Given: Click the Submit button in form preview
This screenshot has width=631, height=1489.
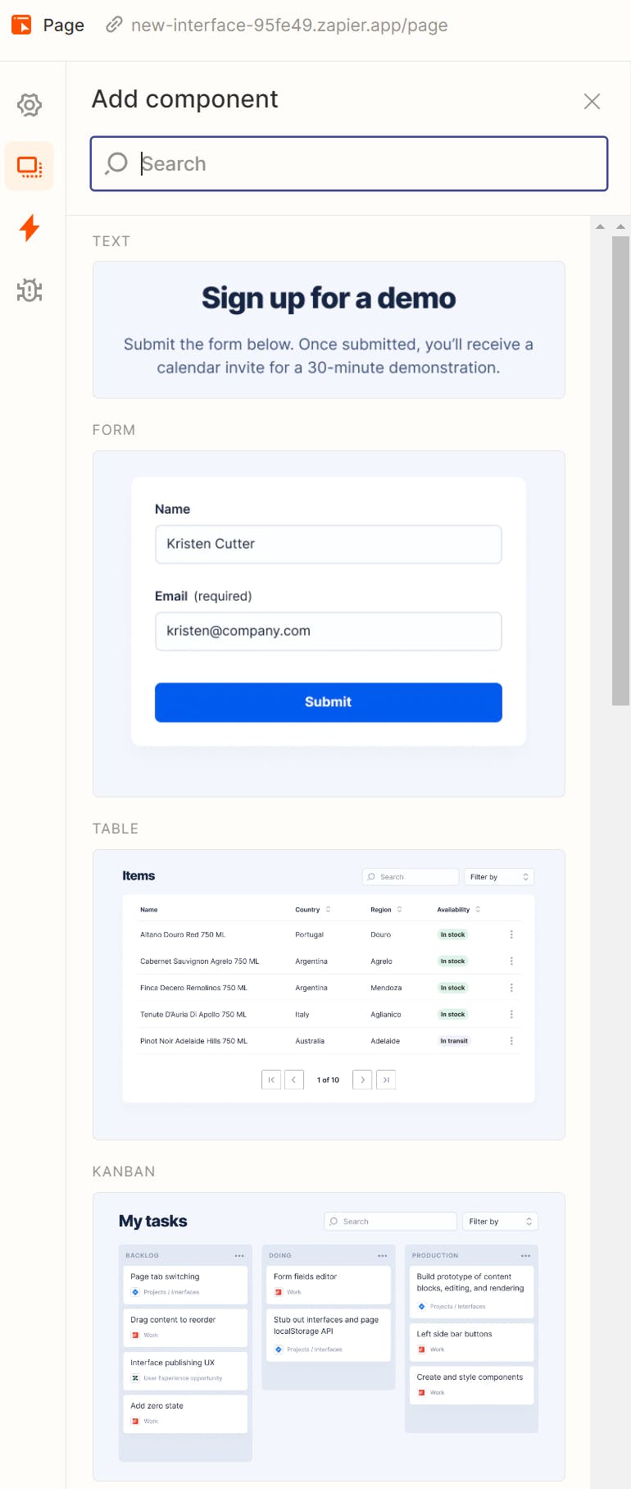Looking at the screenshot, I should click(x=328, y=702).
